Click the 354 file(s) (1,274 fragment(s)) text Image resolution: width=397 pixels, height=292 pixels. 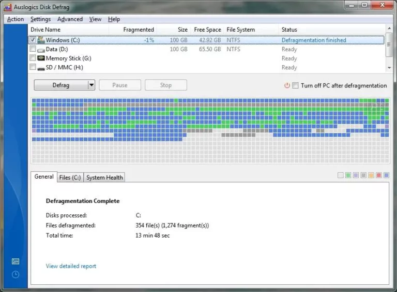172,225
